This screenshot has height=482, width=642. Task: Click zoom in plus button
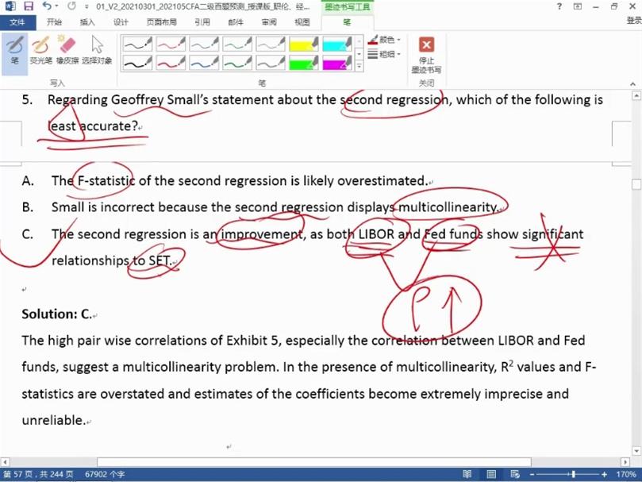pos(605,474)
